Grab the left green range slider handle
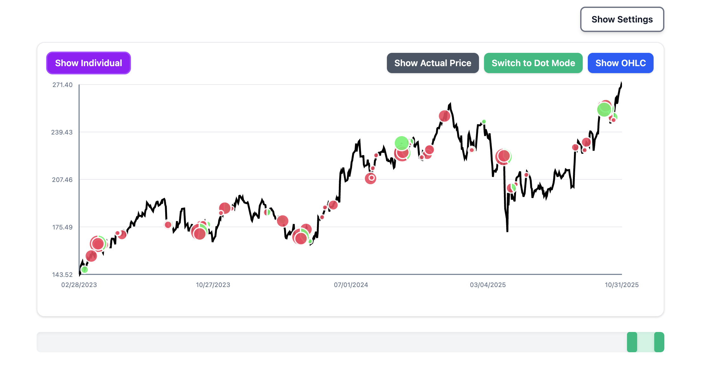 [632, 342]
